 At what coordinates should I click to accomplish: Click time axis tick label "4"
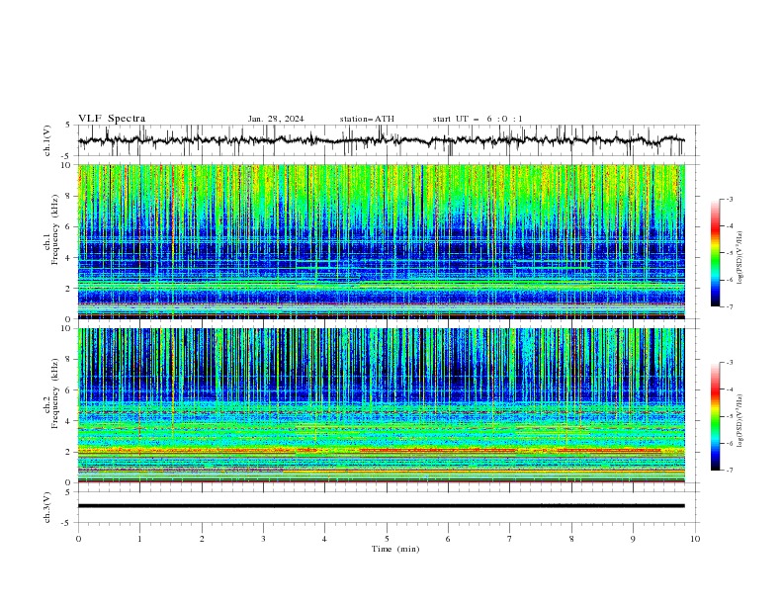point(324,539)
